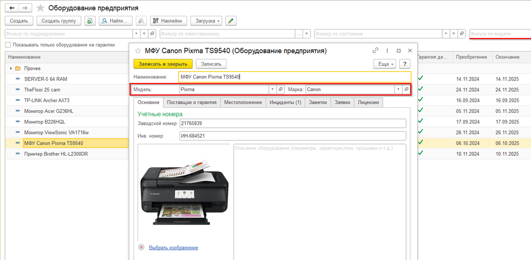Click the copy-item icon next to Создать группу

pos(90,21)
